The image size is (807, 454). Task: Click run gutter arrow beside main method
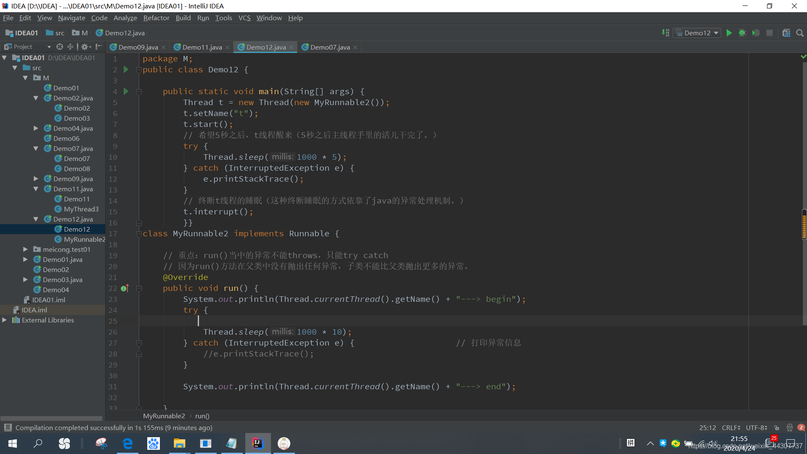[126, 91]
